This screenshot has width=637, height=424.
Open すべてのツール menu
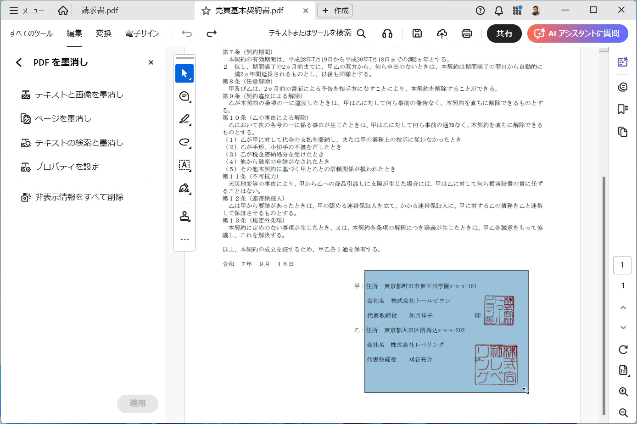click(x=31, y=33)
